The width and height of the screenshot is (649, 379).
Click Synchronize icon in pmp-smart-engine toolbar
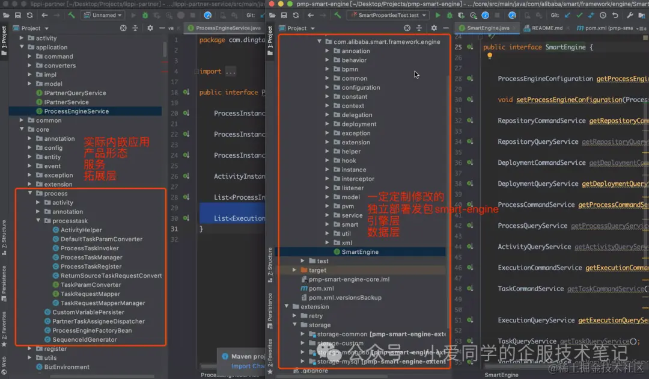coord(296,15)
